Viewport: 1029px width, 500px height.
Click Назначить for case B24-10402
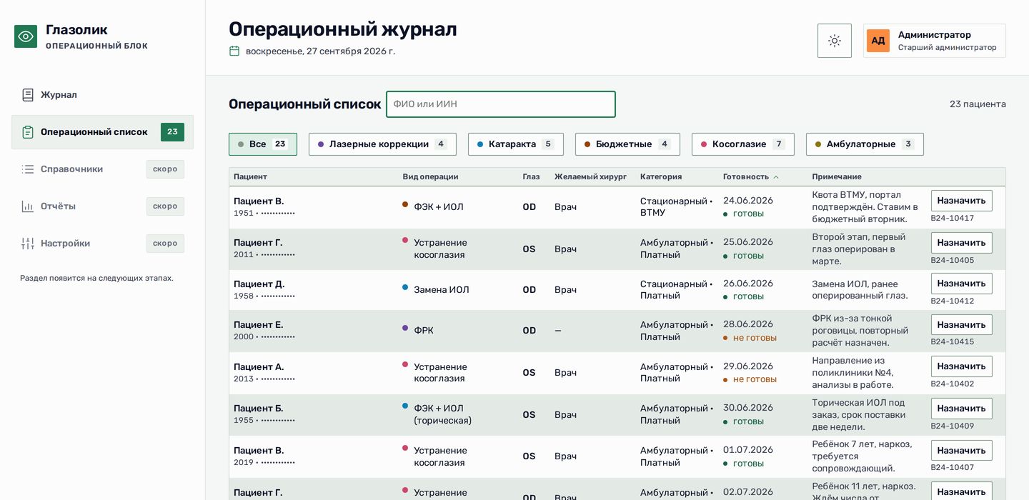[x=961, y=366]
